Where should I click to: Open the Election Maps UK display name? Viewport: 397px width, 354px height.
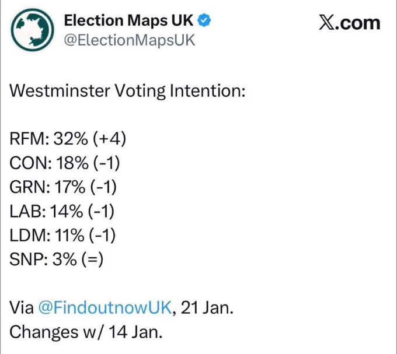coord(128,20)
